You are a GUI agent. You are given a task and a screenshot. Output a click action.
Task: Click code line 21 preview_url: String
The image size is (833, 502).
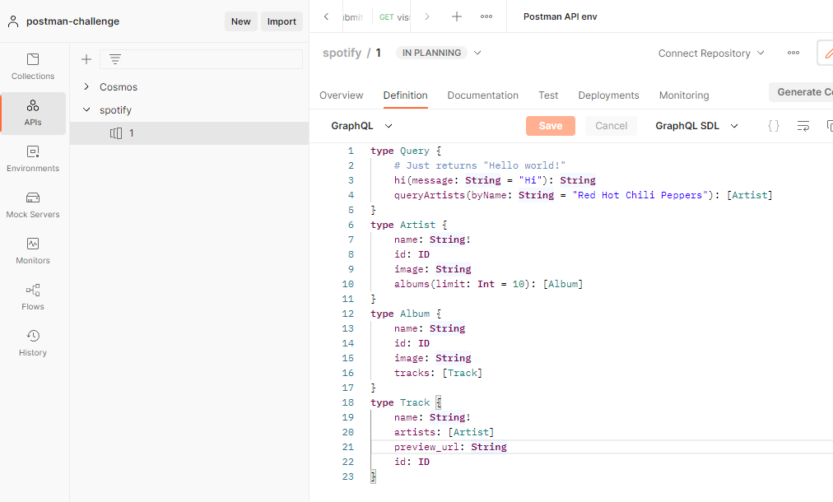tap(450, 447)
